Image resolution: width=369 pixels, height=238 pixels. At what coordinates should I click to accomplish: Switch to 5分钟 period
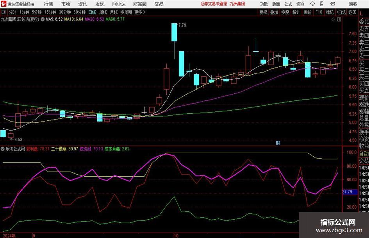tap(36, 12)
